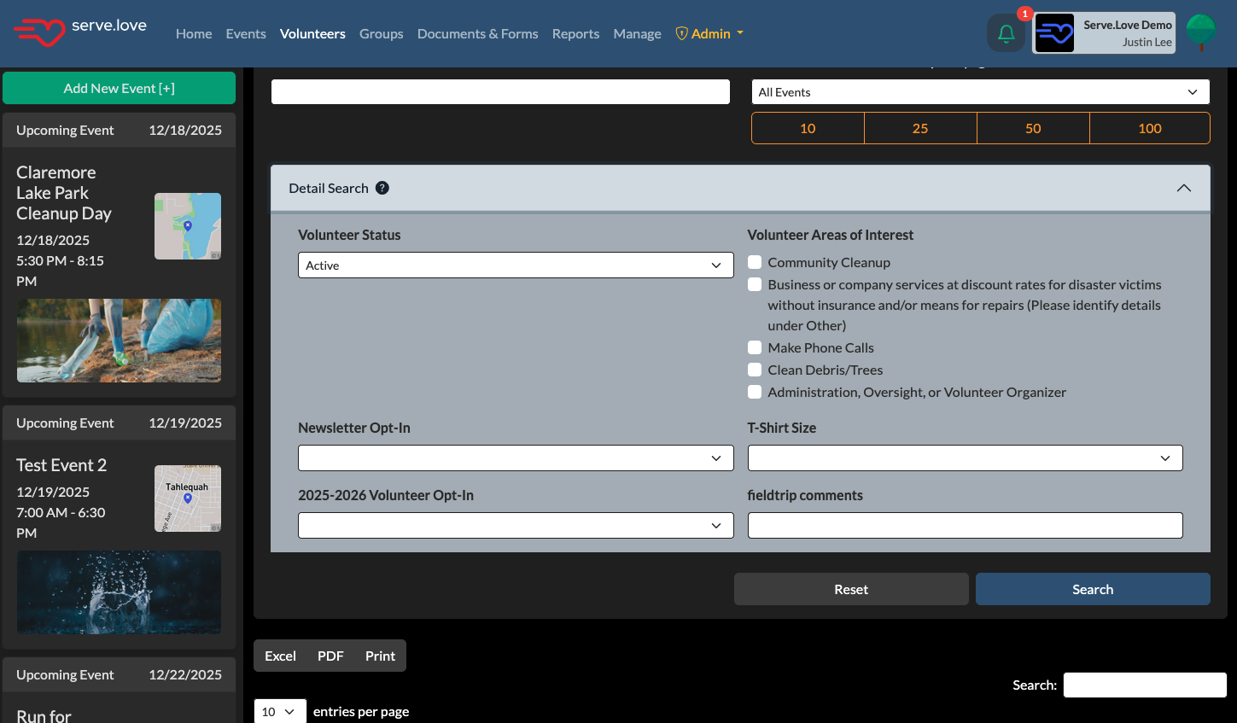
Task: Click the green tree avatar icon
Action: coord(1201,32)
